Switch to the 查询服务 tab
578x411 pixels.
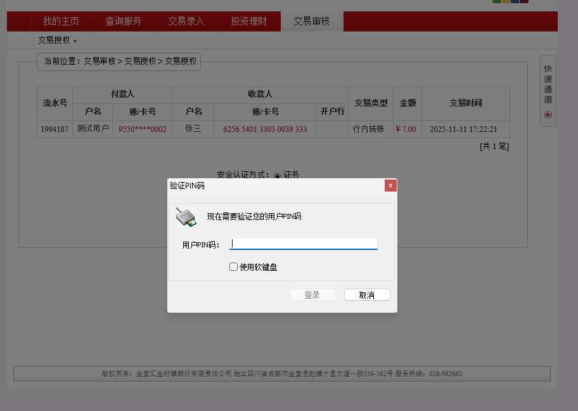pos(124,22)
